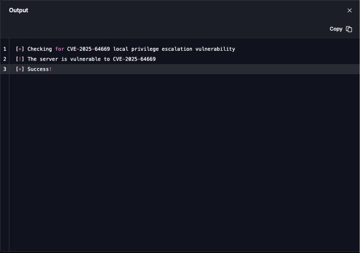This screenshot has width=360, height=253.
Task: Click the word 'Checking' on line 1
Action: click(40, 49)
